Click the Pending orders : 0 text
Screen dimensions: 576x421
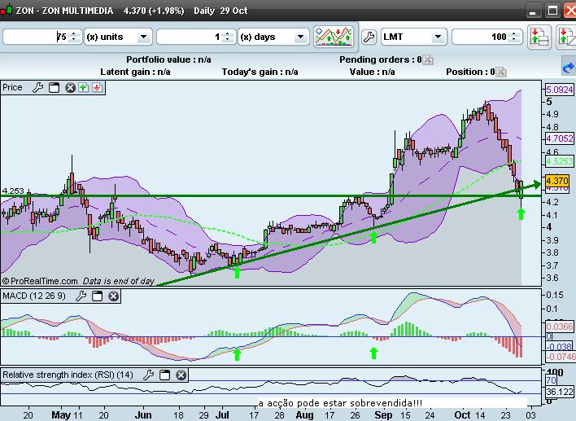tap(380, 59)
